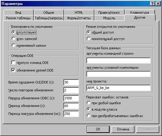Click the Применить button

click(148, 129)
